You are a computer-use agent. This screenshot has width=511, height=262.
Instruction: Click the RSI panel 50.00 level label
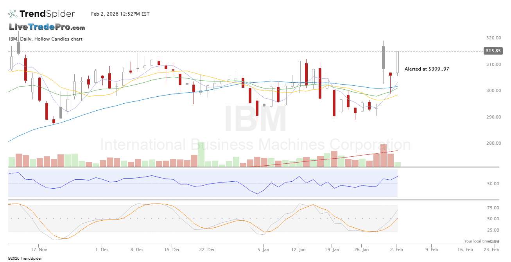(493, 184)
